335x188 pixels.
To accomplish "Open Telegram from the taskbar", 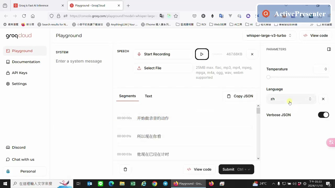I will pos(165,184).
